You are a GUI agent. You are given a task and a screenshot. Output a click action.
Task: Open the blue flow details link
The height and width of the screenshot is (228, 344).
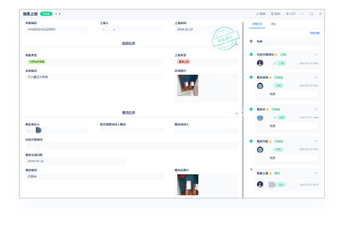pyautogui.click(x=315, y=33)
